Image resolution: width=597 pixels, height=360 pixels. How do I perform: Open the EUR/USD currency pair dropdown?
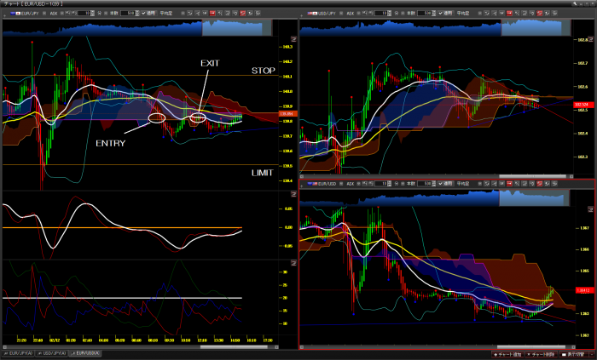pyautogui.click(x=341, y=184)
